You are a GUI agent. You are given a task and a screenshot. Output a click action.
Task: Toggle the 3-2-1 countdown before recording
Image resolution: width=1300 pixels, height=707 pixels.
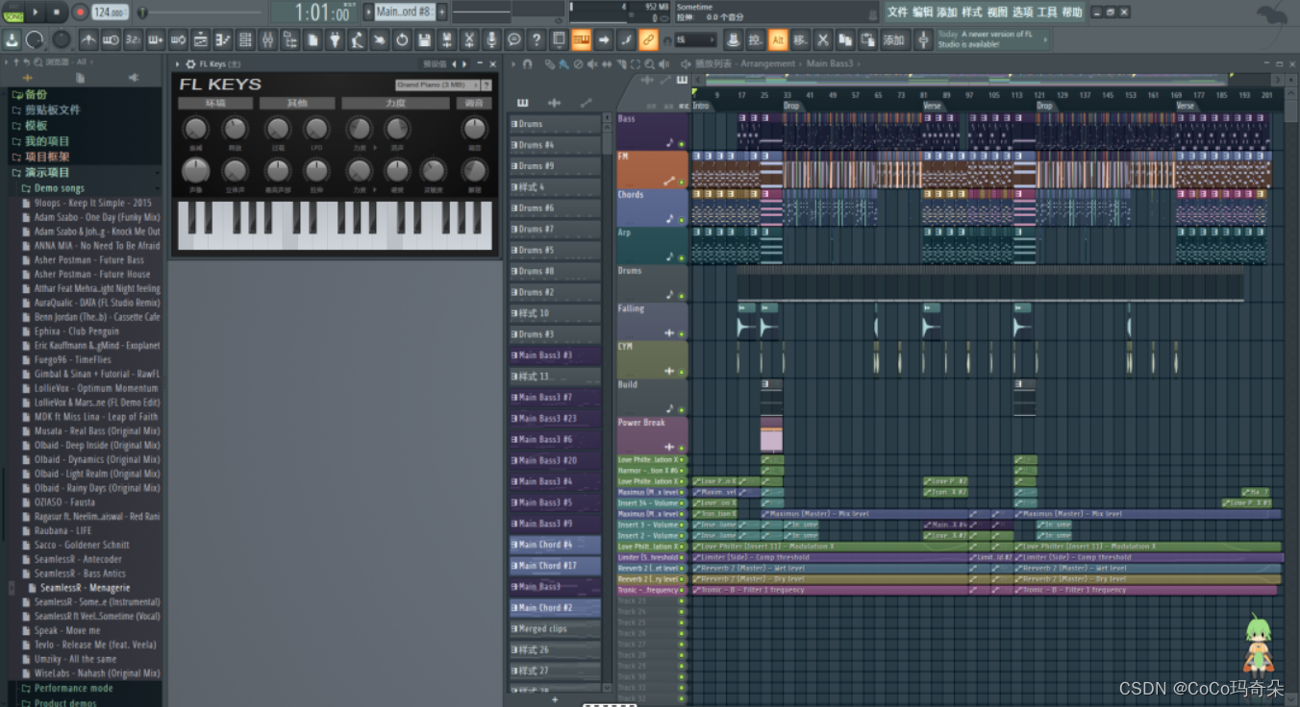coord(133,40)
